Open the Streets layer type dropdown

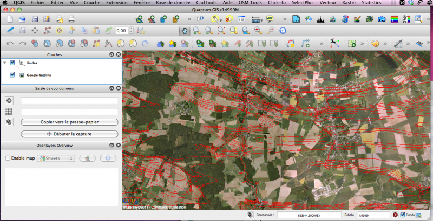click(56, 158)
